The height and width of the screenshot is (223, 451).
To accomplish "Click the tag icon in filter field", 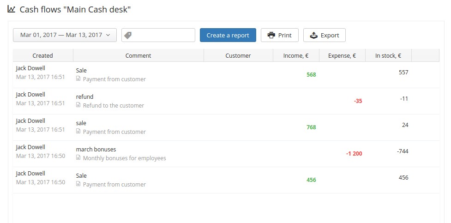I will coord(128,35).
